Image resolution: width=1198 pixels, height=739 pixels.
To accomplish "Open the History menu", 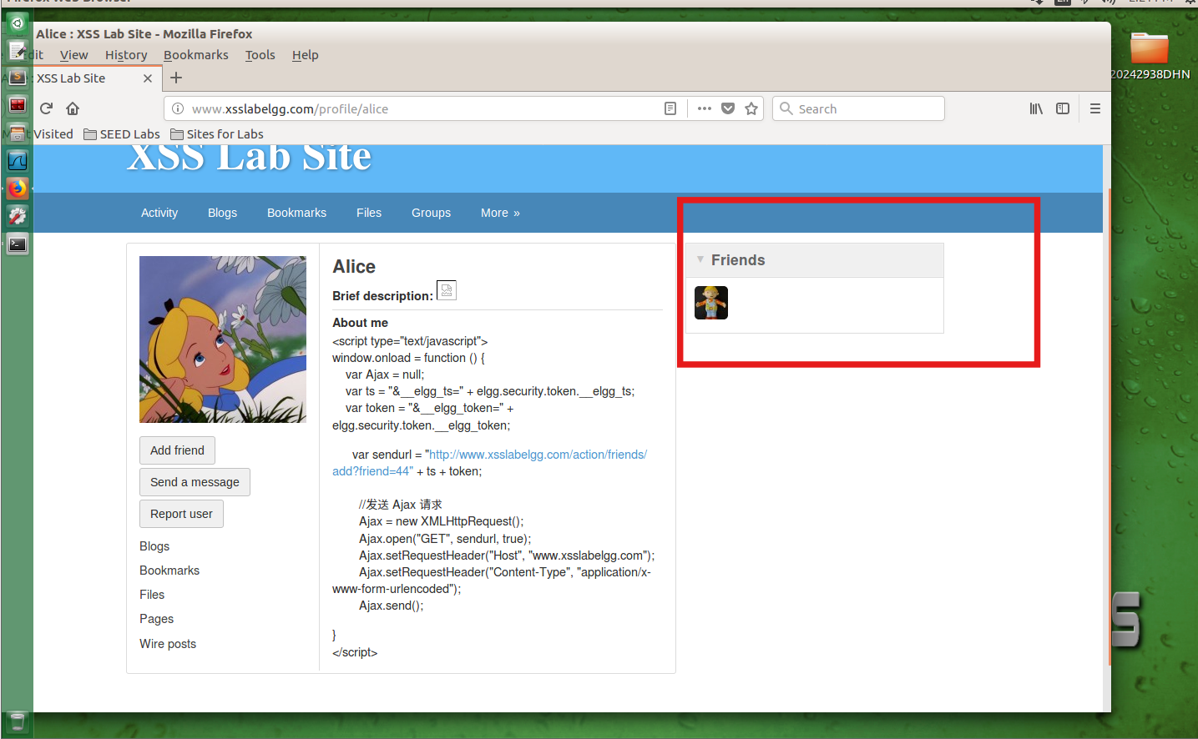I will pos(126,55).
